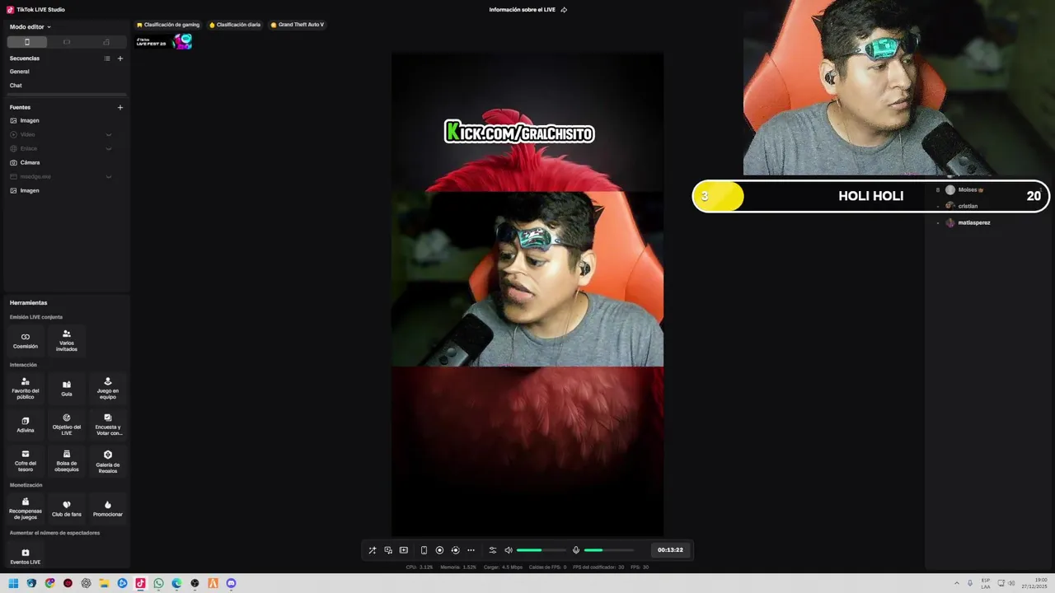Open the Secuencias list view icon

(x=107, y=58)
